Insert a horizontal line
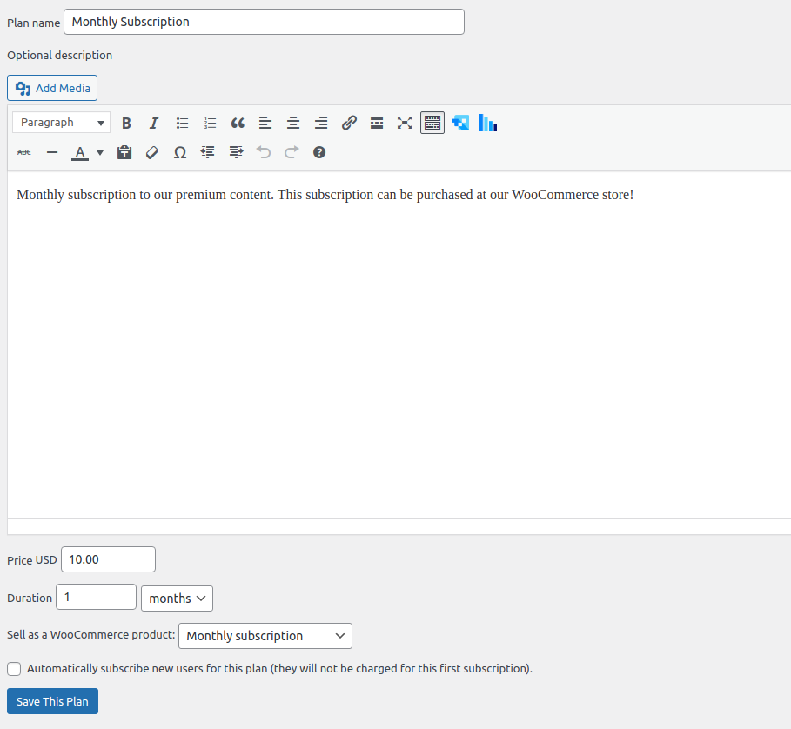The width and height of the screenshot is (791, 729). click(x=52, y=152)
